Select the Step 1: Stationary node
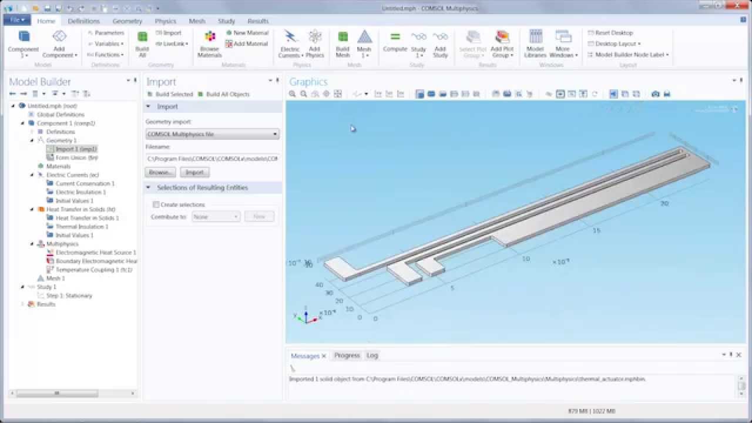 coord(65,296)
